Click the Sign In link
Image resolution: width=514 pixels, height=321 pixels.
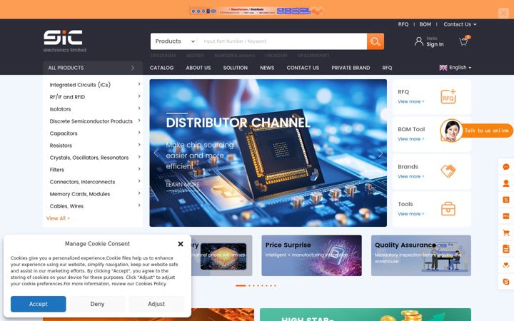click(435, 44)
